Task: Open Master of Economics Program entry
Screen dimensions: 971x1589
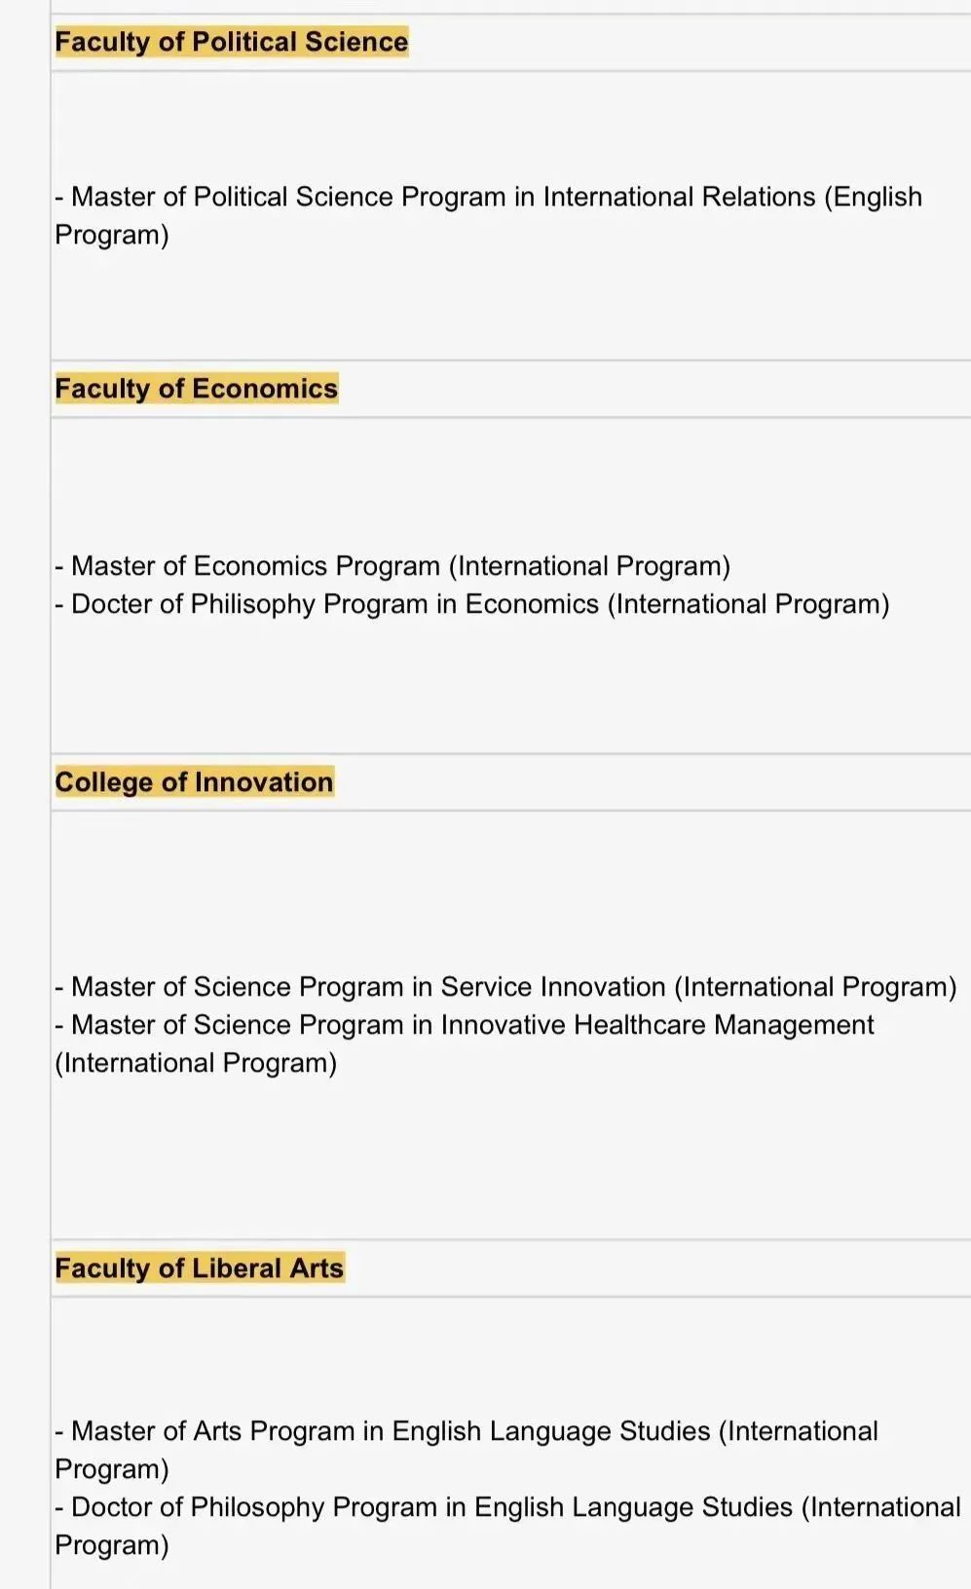Action: (x=392, y=566)
